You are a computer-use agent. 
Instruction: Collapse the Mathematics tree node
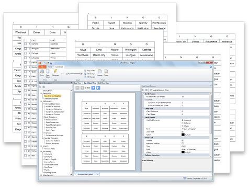pos(41,101)
